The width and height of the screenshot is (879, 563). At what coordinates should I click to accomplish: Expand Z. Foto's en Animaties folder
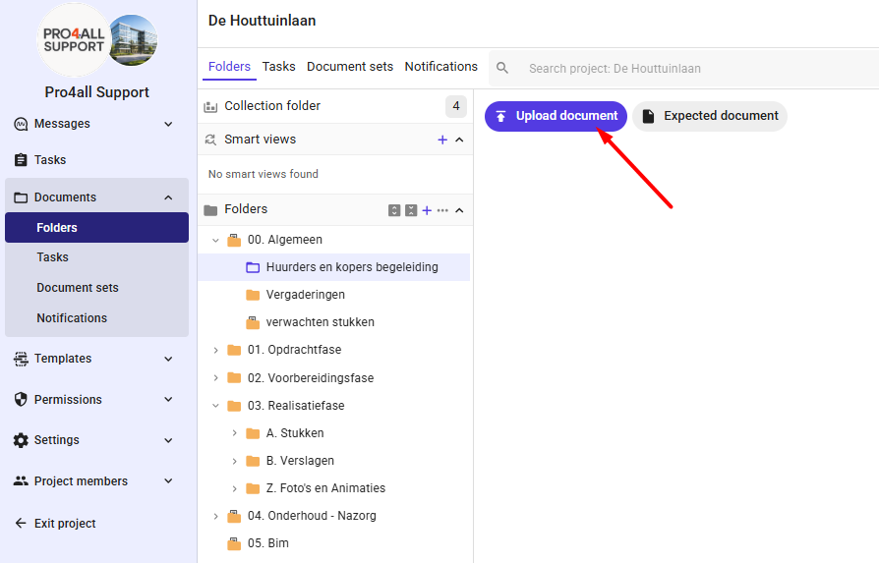tap(234, 488)
